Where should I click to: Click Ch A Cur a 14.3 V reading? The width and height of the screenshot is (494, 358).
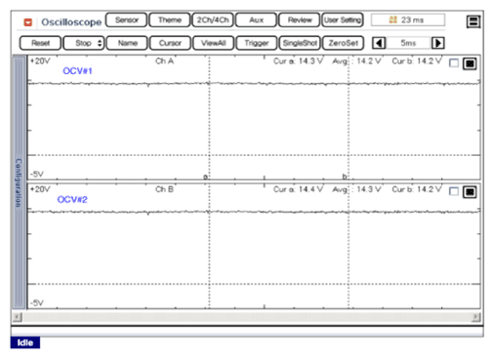[298, 61]
